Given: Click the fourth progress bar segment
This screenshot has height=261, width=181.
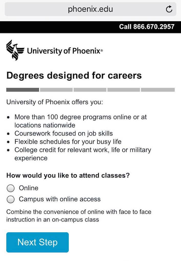Looking at the screenshot, I should click(x=123, y=90).
